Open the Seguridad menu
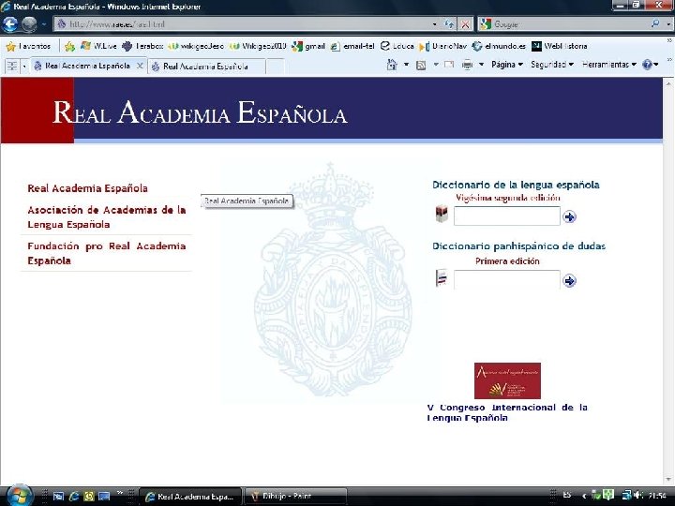Screen dimensions: 675x506 tap(552, 65)
